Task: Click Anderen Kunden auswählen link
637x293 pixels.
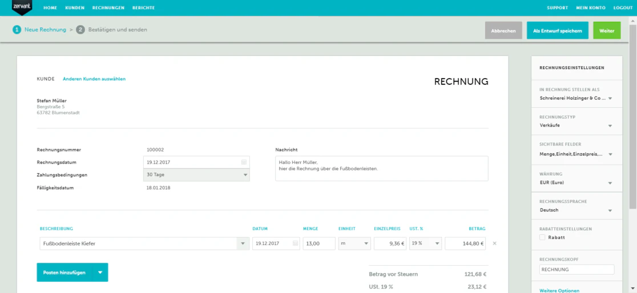Action: click(94, 79)
